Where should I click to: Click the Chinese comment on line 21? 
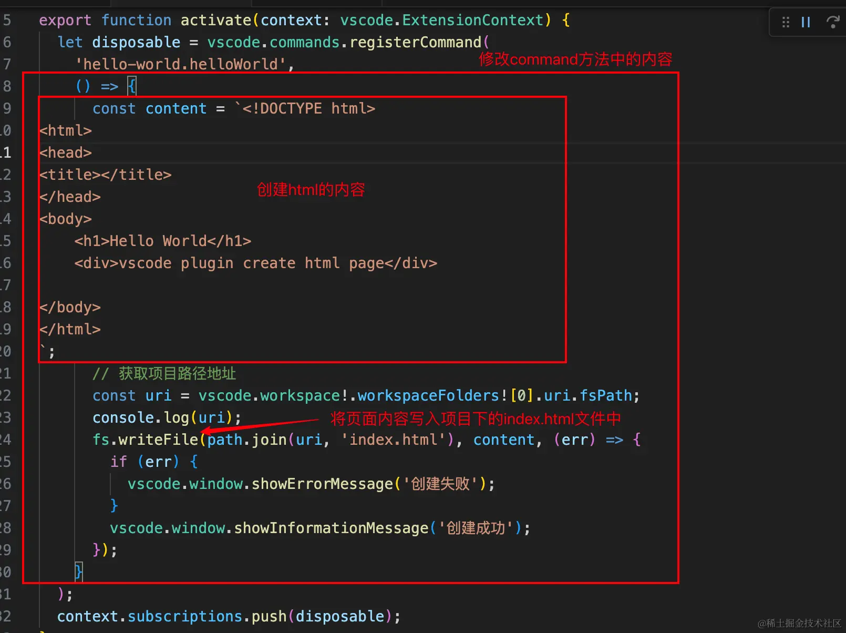pyautogui.click(x=164, y=373)
